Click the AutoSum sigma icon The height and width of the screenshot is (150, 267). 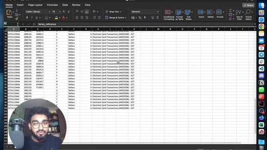coord(230,11)
